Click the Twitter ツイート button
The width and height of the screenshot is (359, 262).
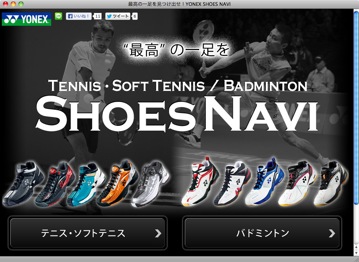[x=118, y=16]
